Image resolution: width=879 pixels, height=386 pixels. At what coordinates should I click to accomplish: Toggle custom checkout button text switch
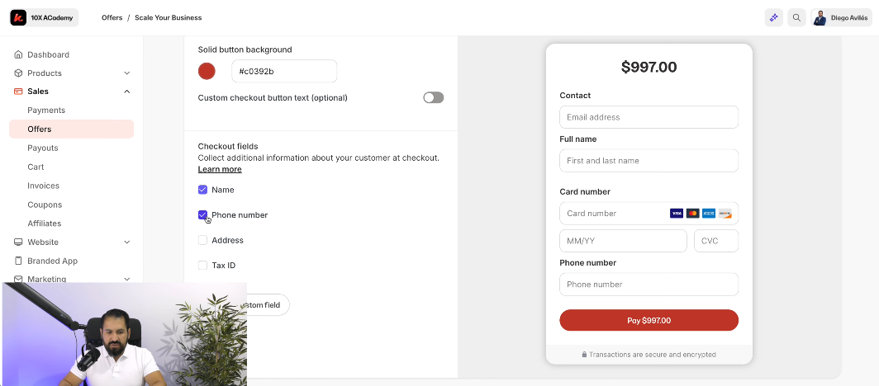(x=433, y=97)
